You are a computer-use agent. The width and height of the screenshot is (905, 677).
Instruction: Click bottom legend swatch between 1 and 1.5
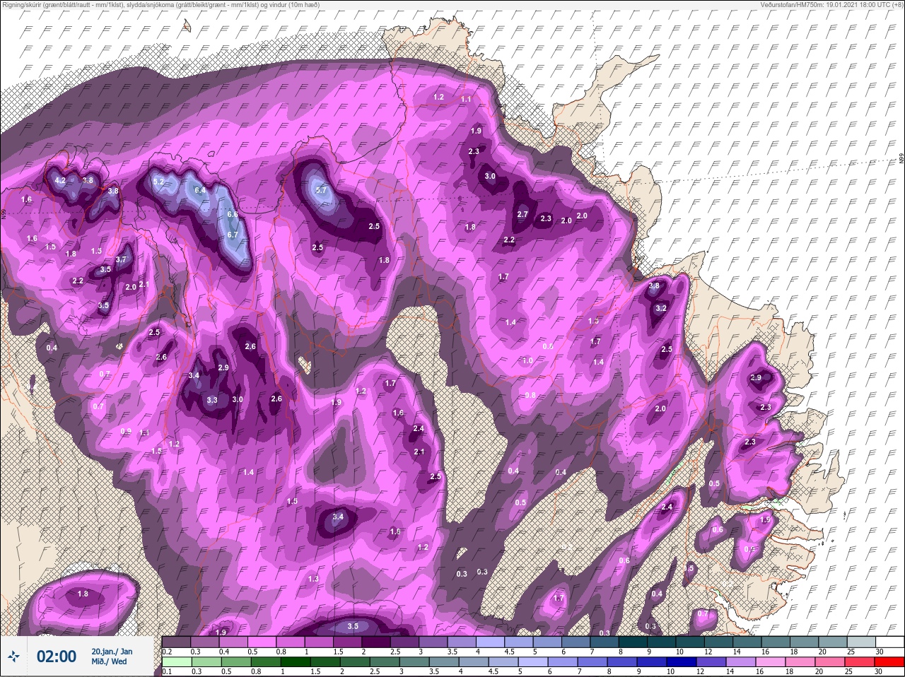coord(297,662)
